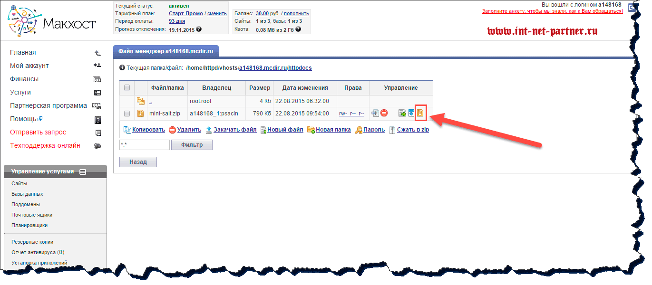Click the parent folder icon
Screen dimensions: 652x285
pyautogui.click(x=140, y=101)
